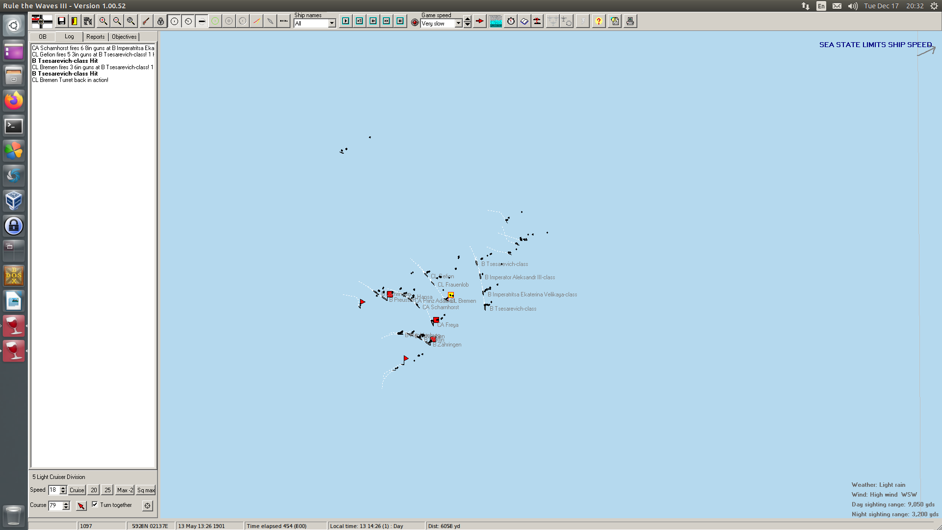942x530 pixels.
Task: Open help with the question mark icon
Action: tap(599, 21)
